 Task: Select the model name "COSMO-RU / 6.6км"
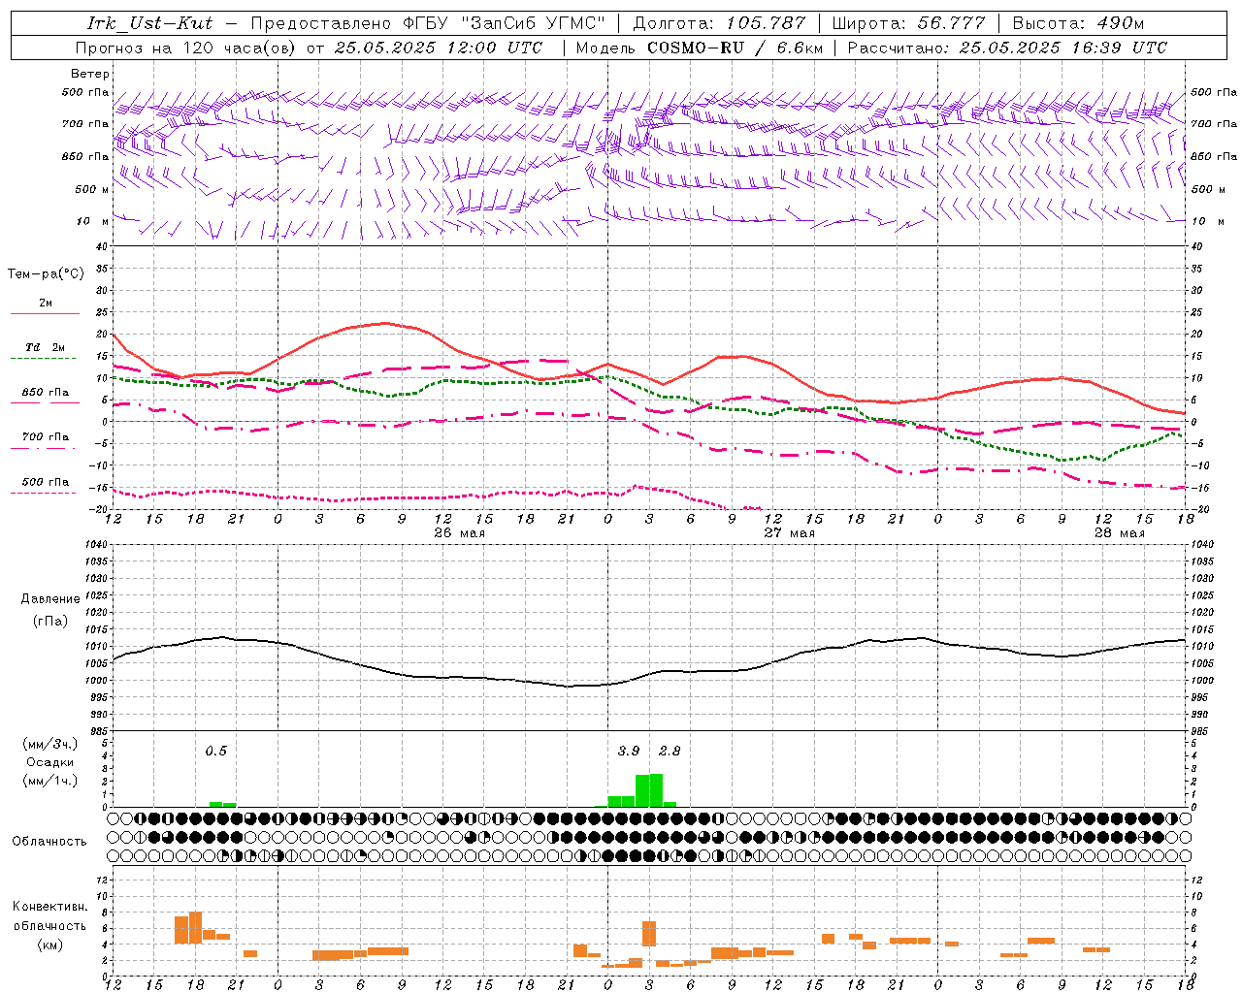click(735, 48)
